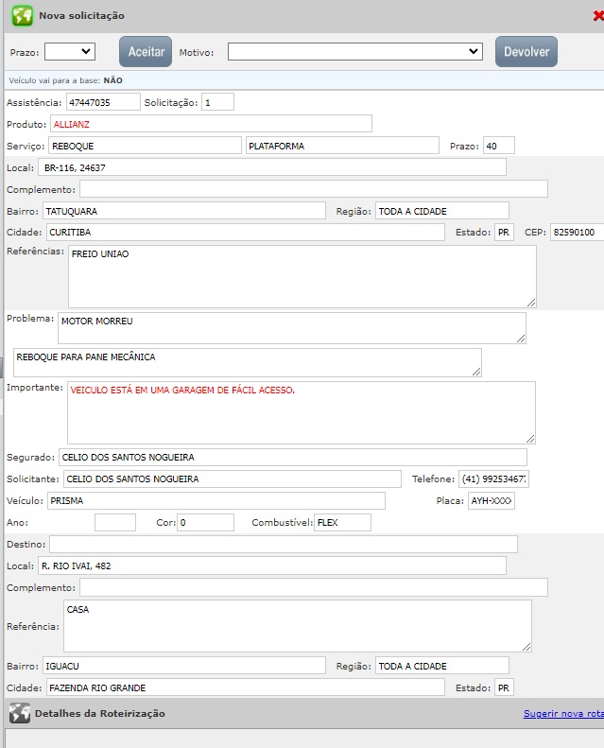
Task: Focus the PLATAFORMA service type field
Action: click(342, 146)
